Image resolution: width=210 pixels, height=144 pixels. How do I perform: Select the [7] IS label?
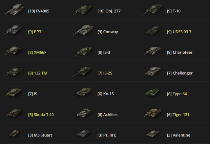pyautogui.click(x=33, y=94)
